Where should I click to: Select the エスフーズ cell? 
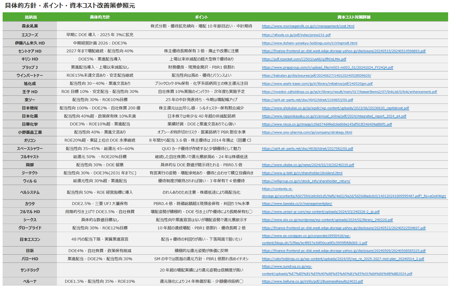pos(30,35)
